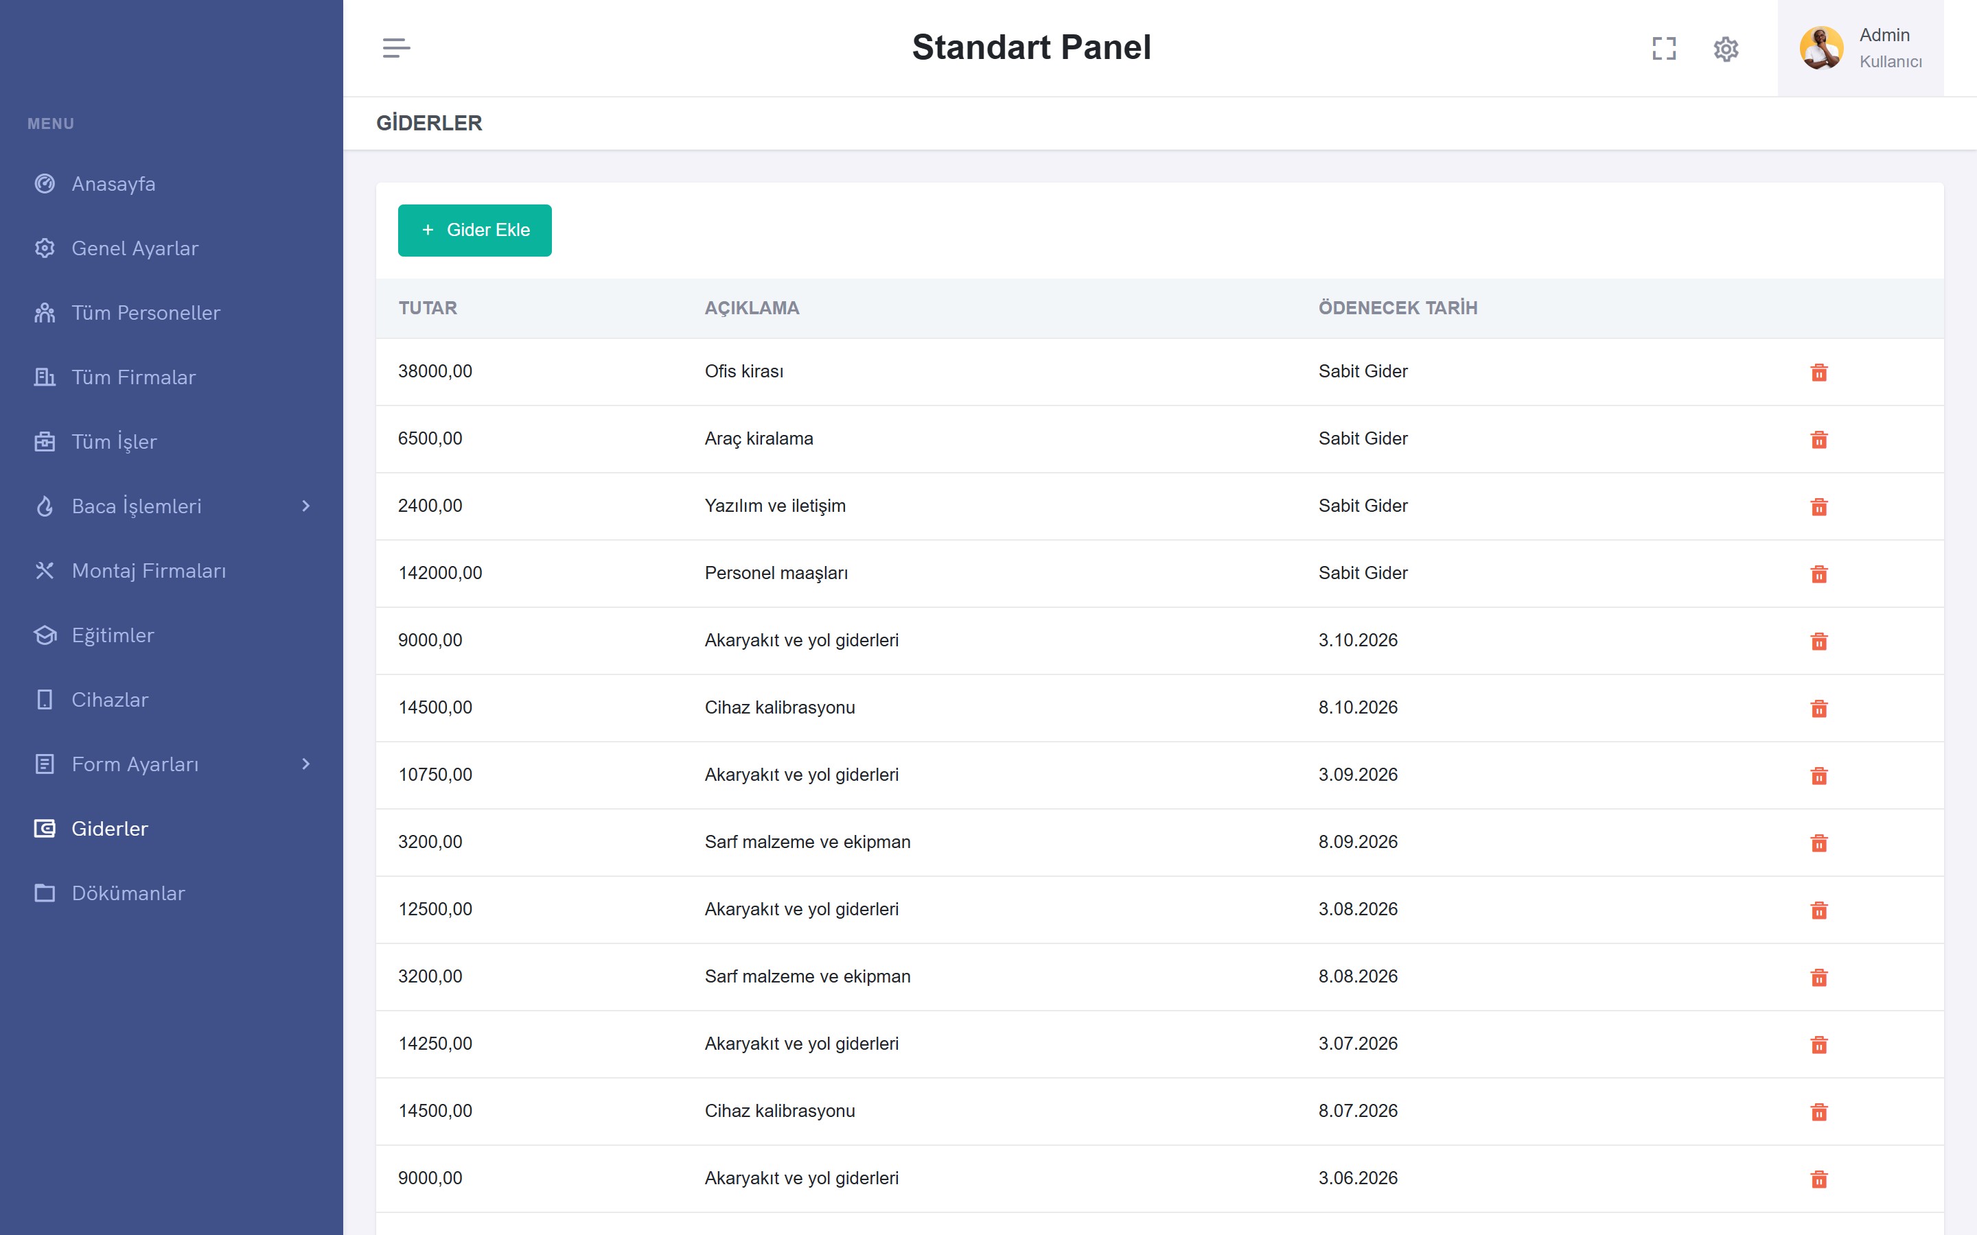Expand the Baca İşlemleri submenu chevron

coord(305,506)
